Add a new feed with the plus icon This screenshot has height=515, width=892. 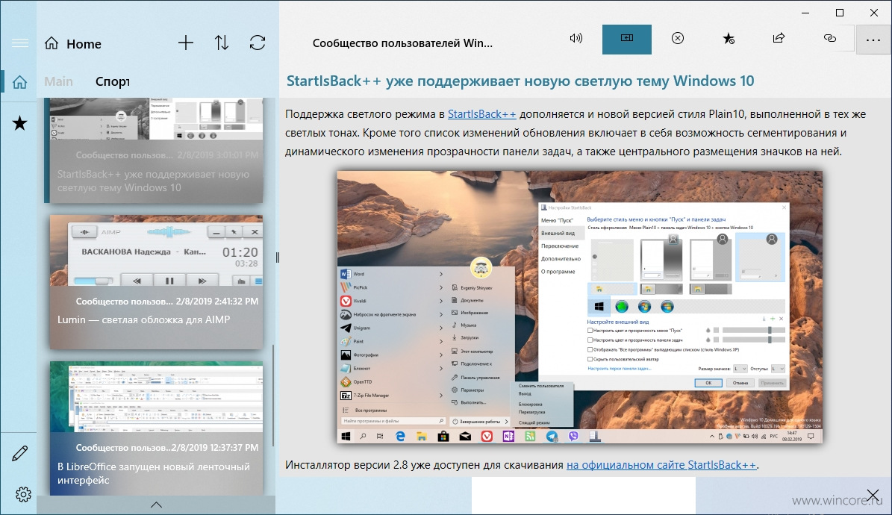pyautogui.click(x=185, y=43)
